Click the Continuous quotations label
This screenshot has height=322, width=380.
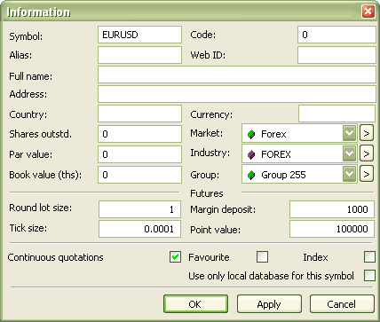pos(56,257)
